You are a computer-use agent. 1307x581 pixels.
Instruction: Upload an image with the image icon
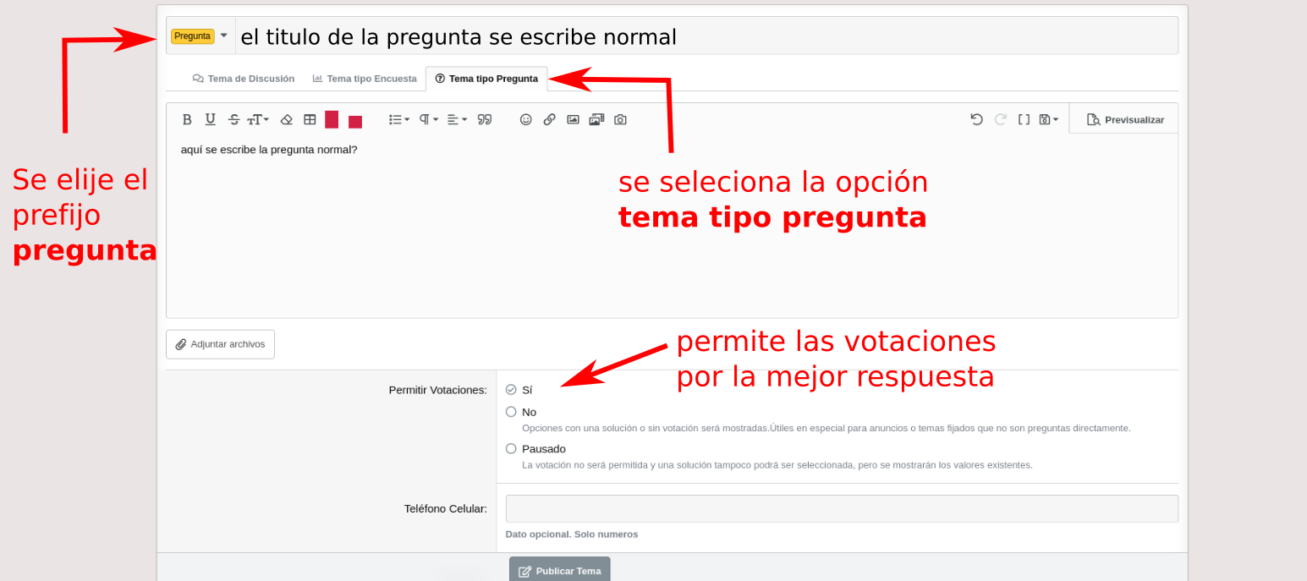point(573,119)
